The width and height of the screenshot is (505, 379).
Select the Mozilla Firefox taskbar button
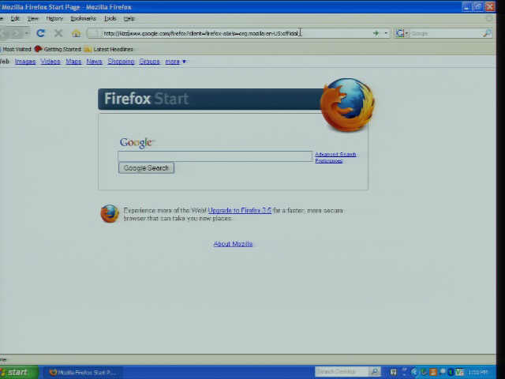(x=83, y=373)
